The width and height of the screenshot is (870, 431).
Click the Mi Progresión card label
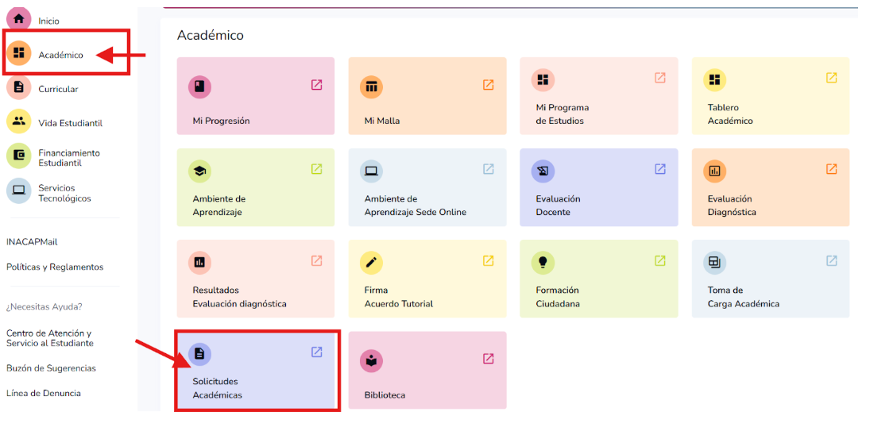tap(221, 121)
